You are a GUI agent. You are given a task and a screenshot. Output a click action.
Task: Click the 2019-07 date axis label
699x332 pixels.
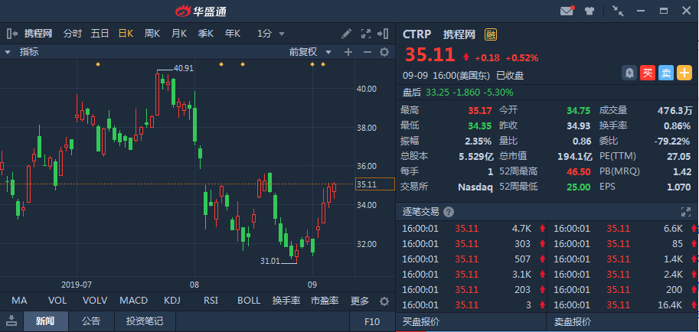[77, 285]
